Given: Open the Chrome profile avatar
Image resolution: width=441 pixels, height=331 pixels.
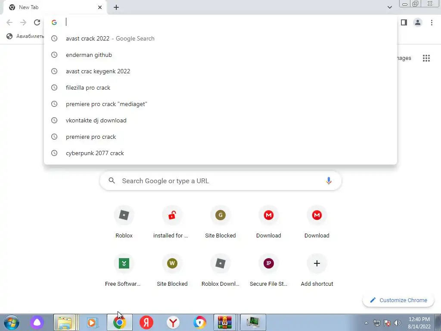Looking at the screenshot, I should pos(418,22).
